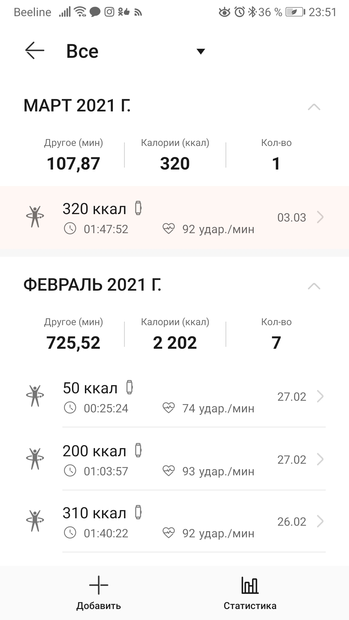Image resolution: width=349 pixels, height=620 pixels.
Task: Tap the Статистика label
Action: 250,606
